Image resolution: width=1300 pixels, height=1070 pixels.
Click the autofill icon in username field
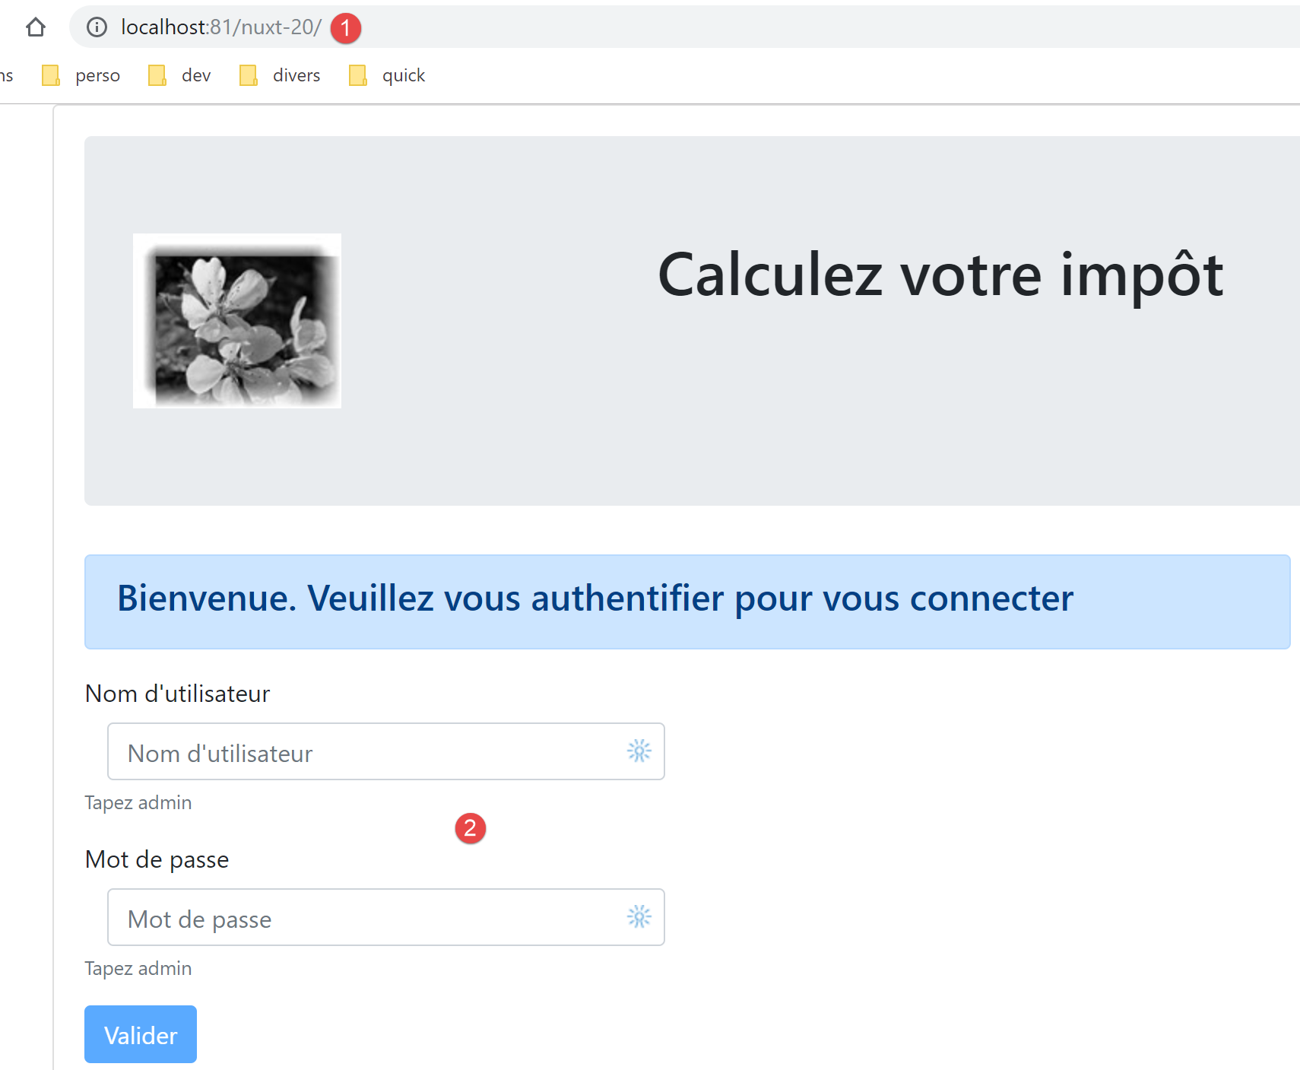639,751
